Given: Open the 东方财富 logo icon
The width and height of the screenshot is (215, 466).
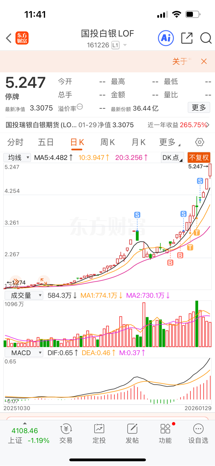Looking at the screenshot, I should point(22,38).
